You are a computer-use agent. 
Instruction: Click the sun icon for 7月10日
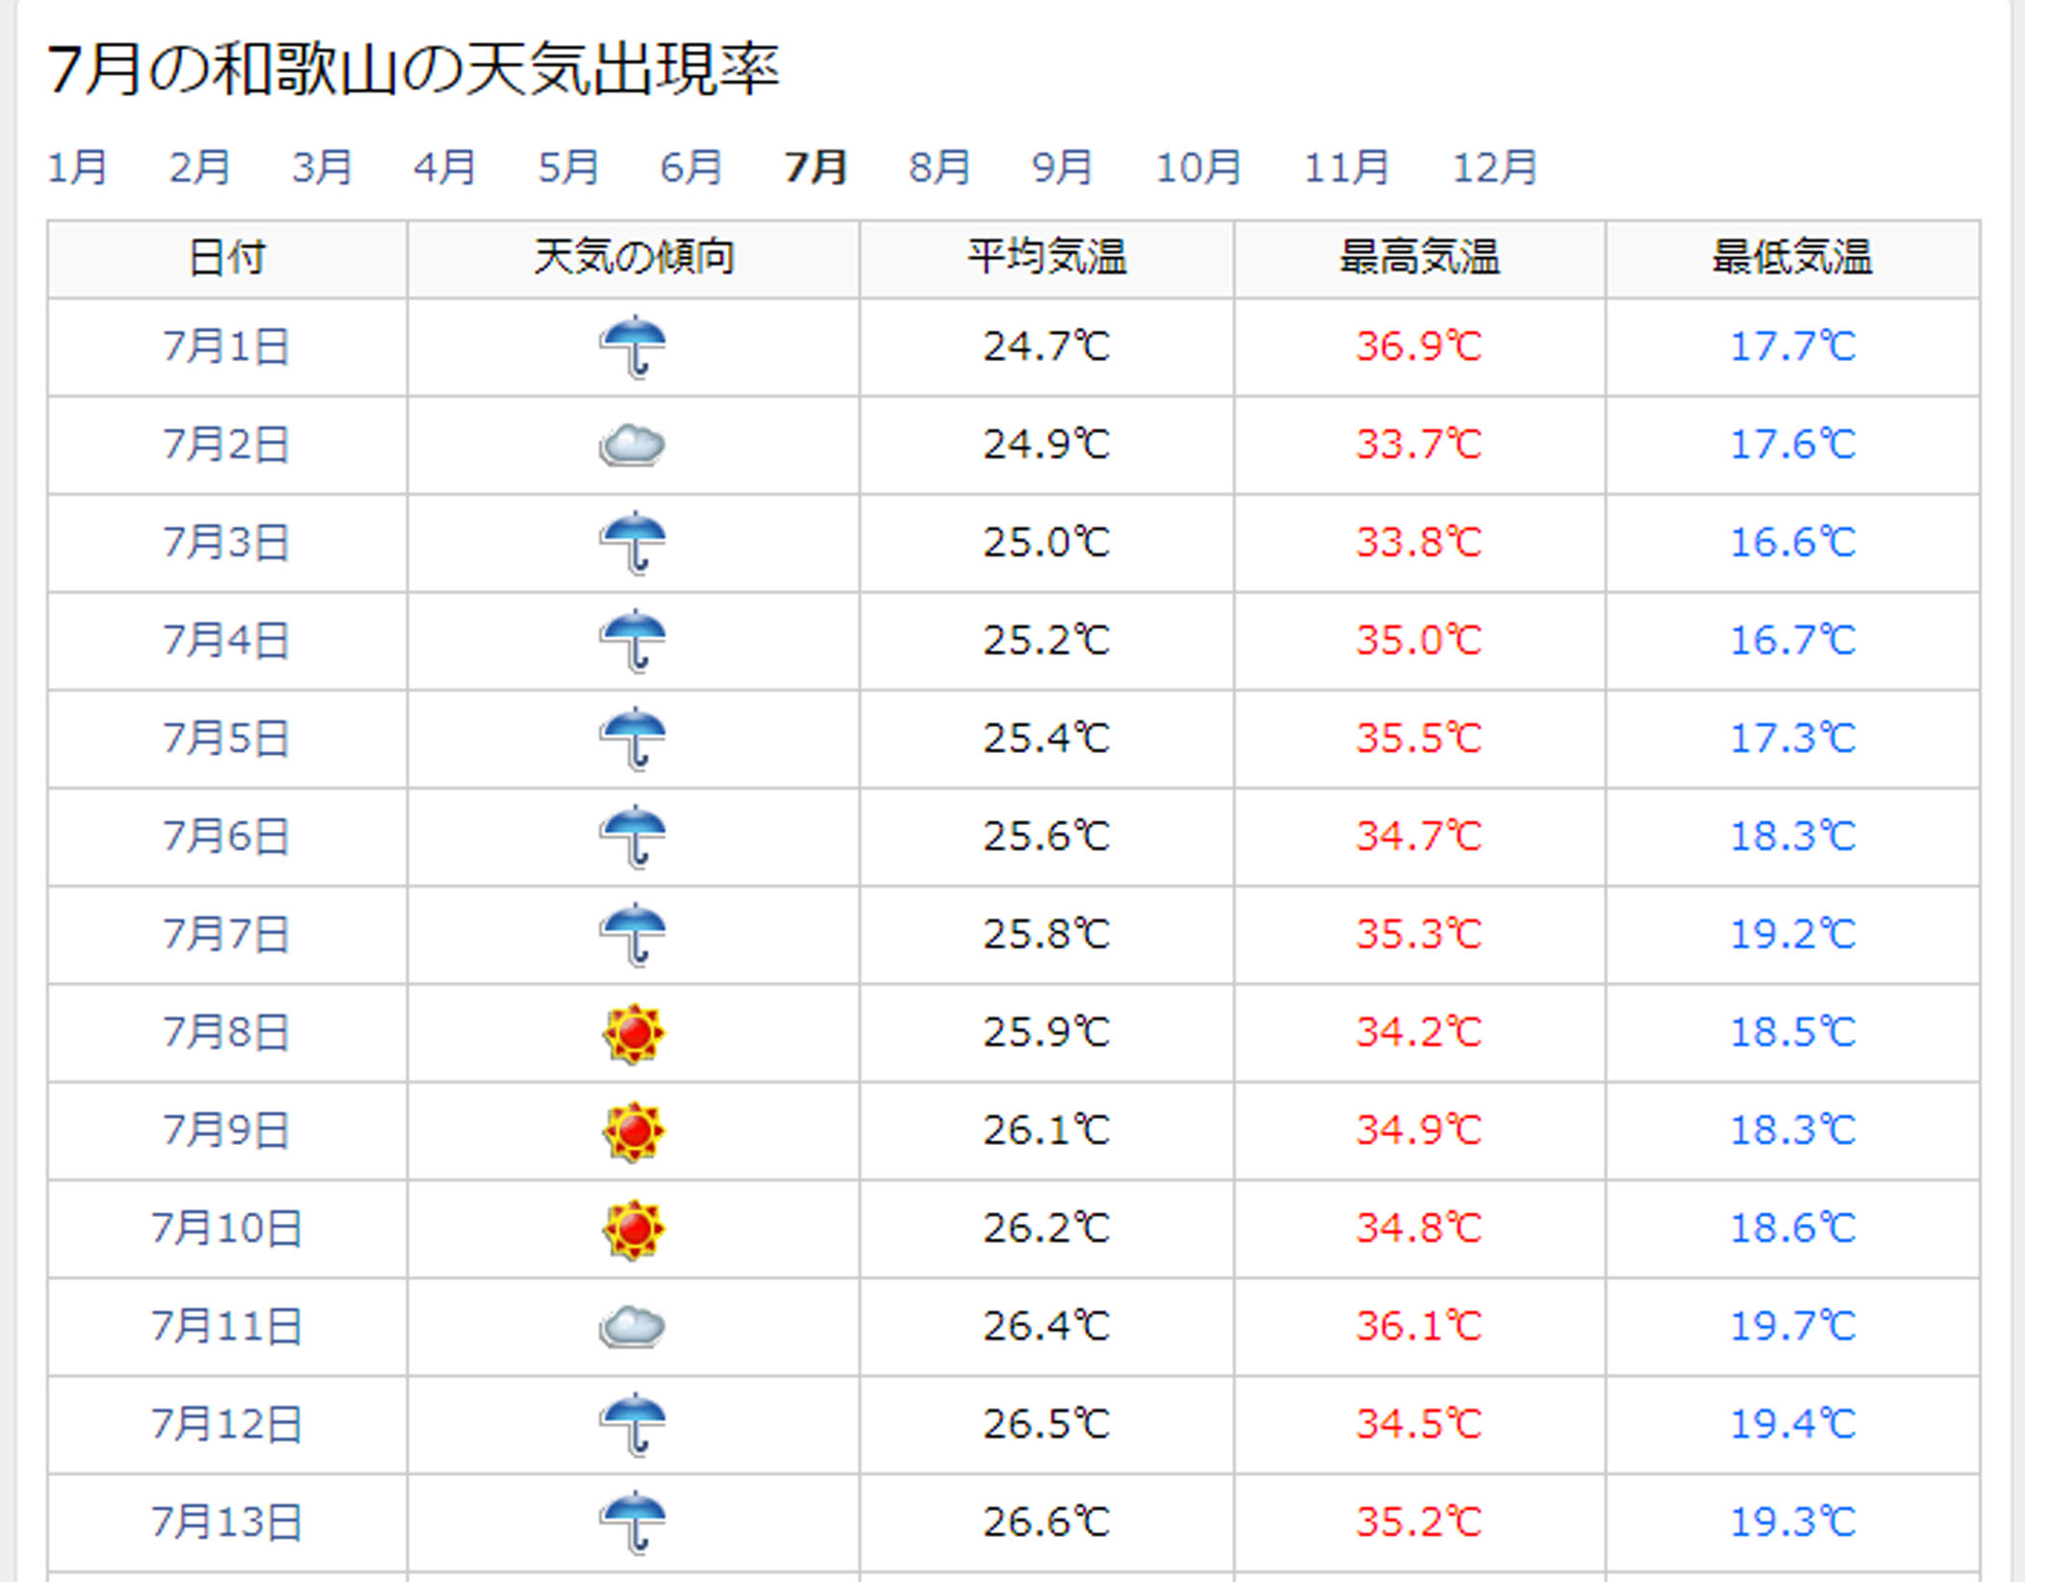point(633,1229)
